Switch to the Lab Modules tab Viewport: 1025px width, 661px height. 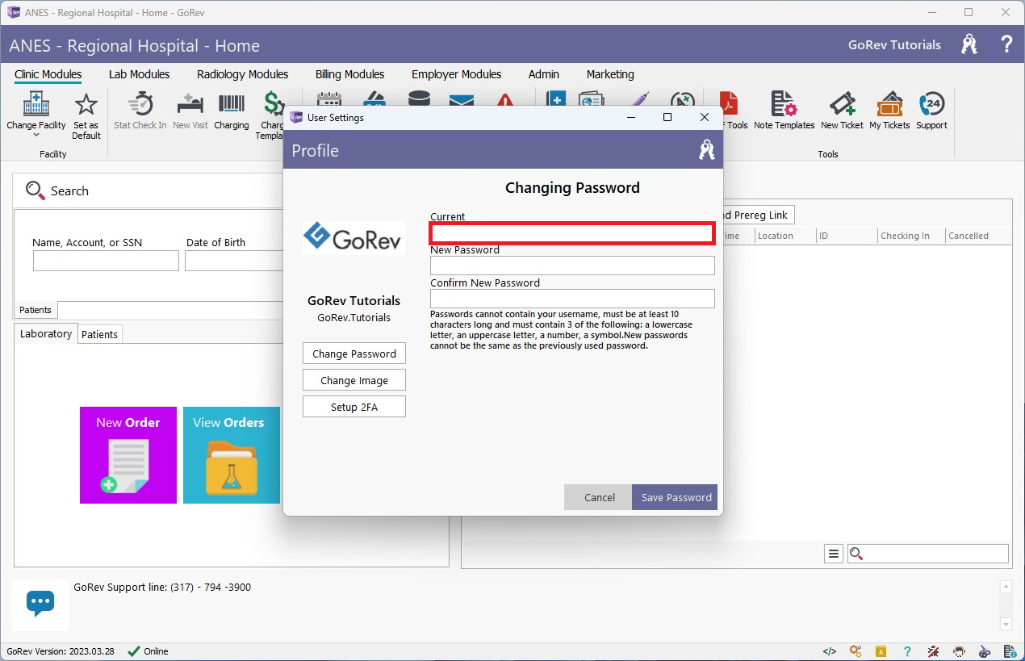pos(139,74)
